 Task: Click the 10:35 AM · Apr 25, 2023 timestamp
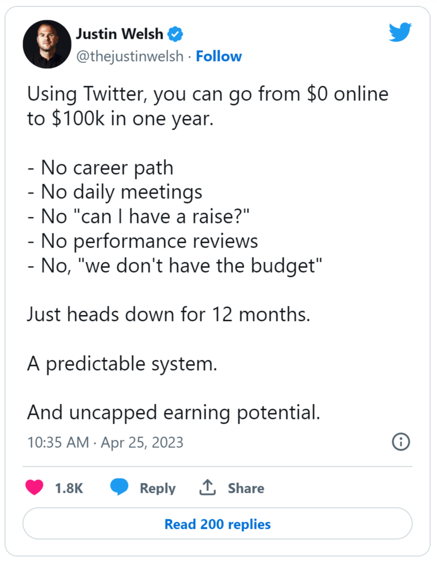pyautogui.click(x=105, y=442)
